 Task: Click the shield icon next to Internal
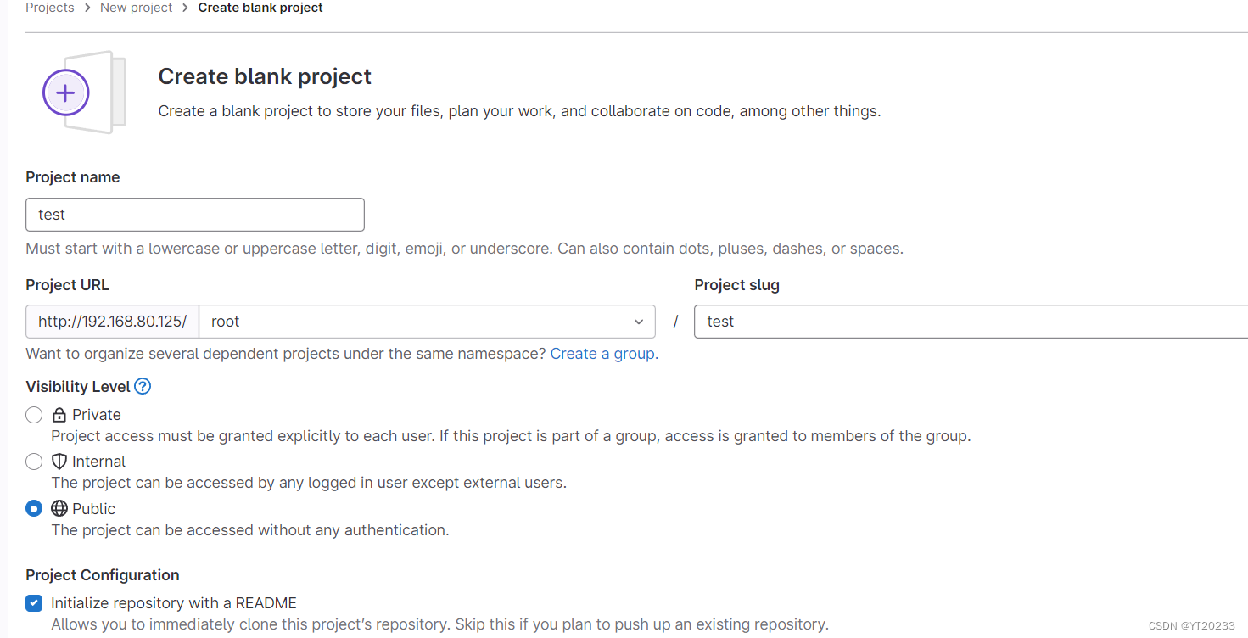point(59,462)
